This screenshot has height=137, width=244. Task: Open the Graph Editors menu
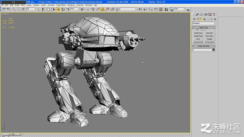pyautogui.click(x=61, y=5)
